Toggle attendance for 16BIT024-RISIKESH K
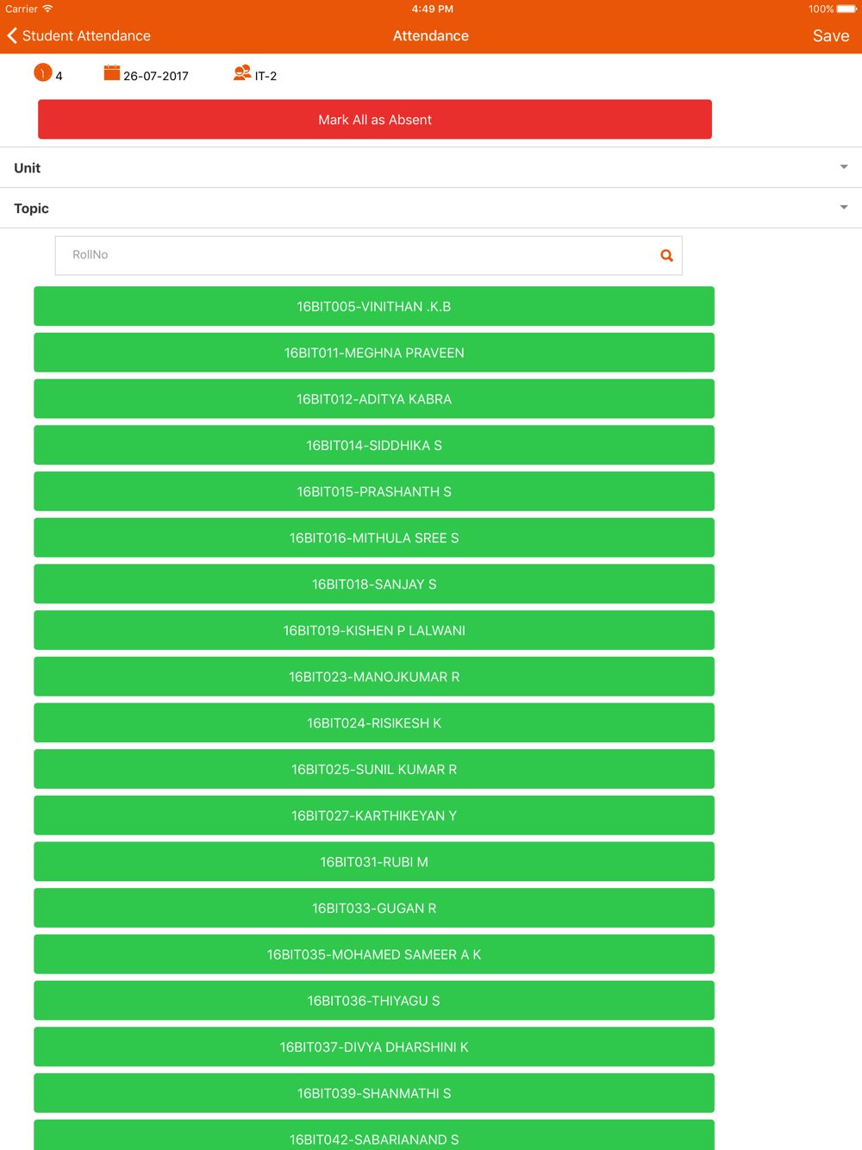The width and height of the screenshot is (862, 1150). point(374,722)
